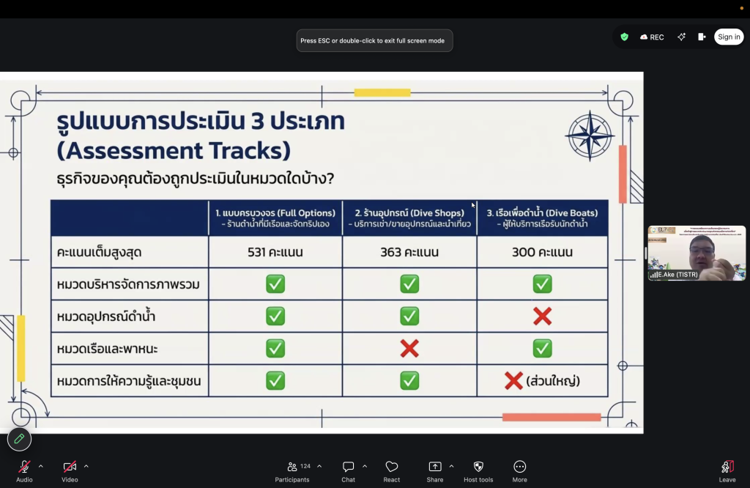
Task: Click the icon left of Sign in
Action: (x=702, y=37)
